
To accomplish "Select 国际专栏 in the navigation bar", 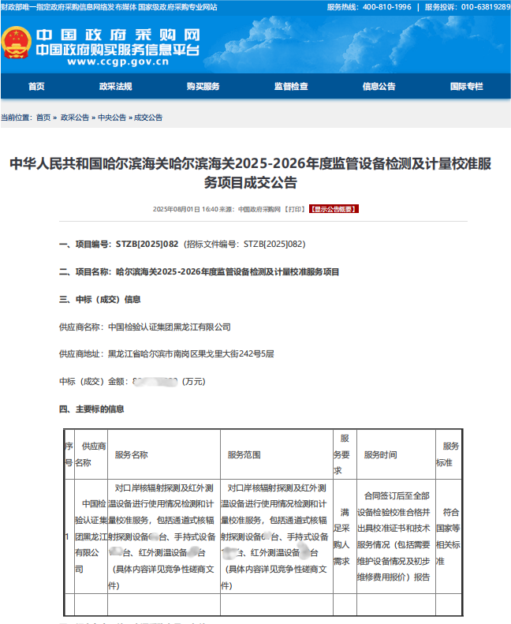I will (x=466, y=87).
